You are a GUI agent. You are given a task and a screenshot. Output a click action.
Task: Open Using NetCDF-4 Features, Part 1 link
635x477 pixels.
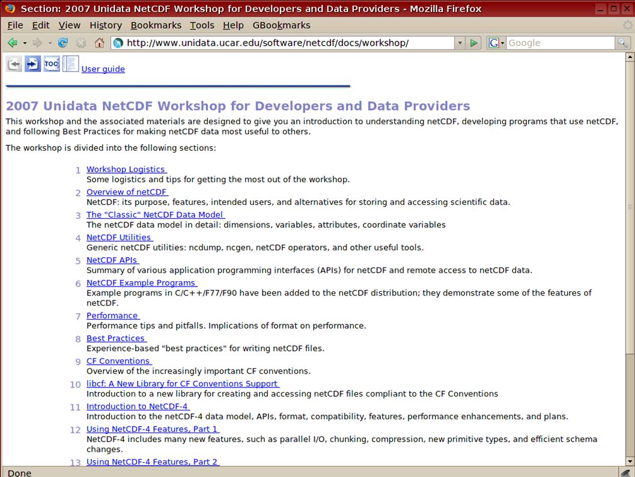[x=153, y=429]
